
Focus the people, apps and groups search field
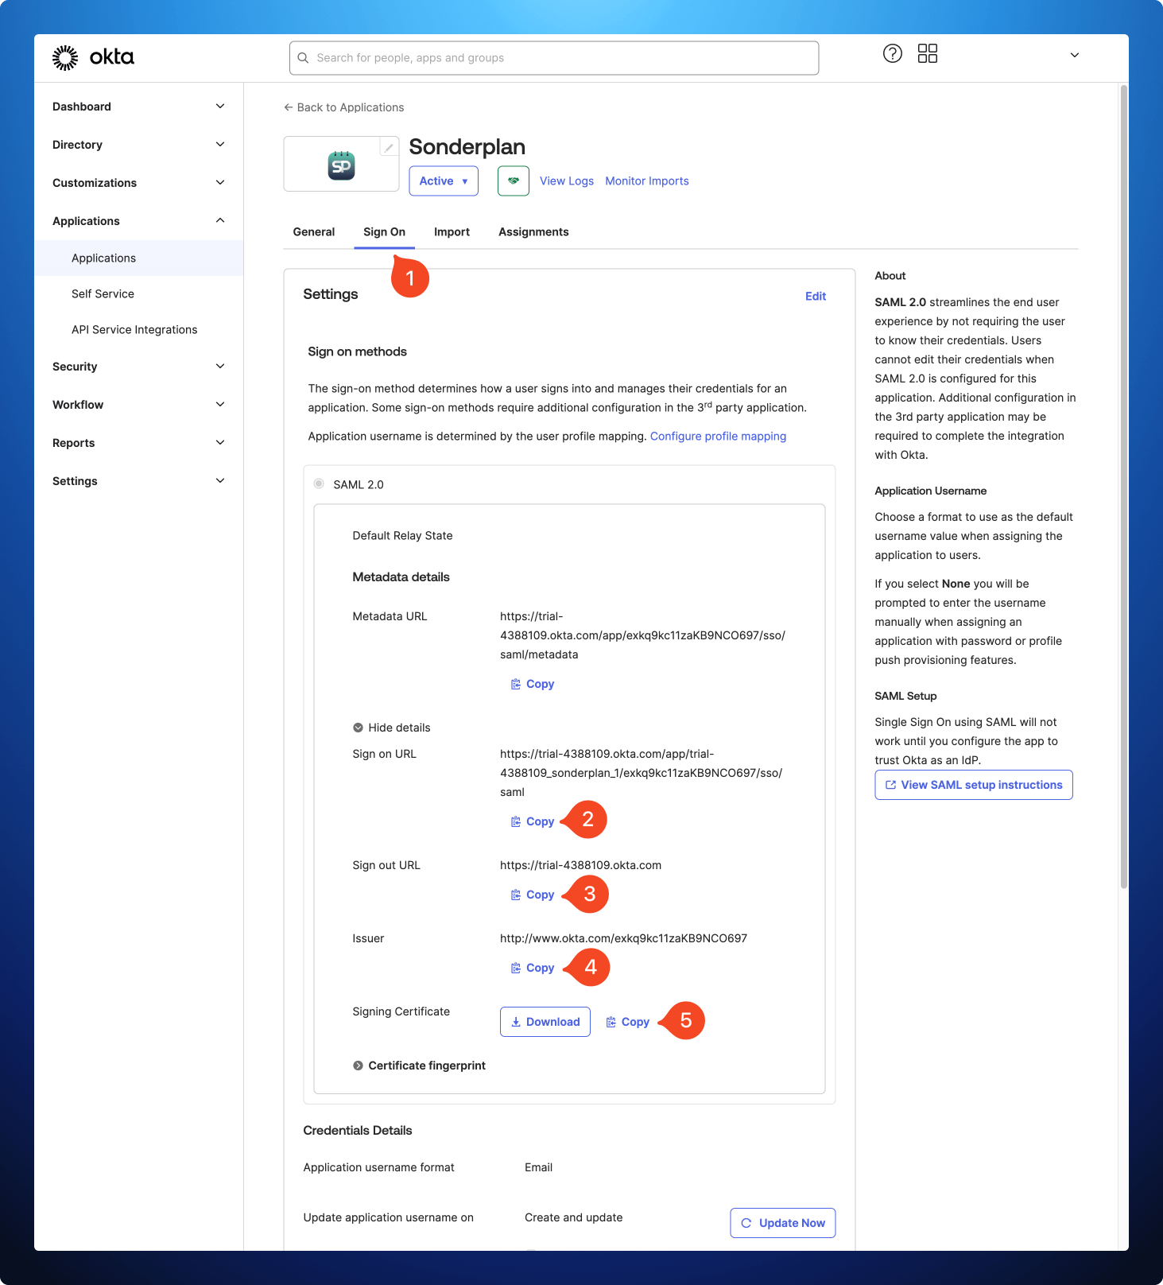(554, 58)
